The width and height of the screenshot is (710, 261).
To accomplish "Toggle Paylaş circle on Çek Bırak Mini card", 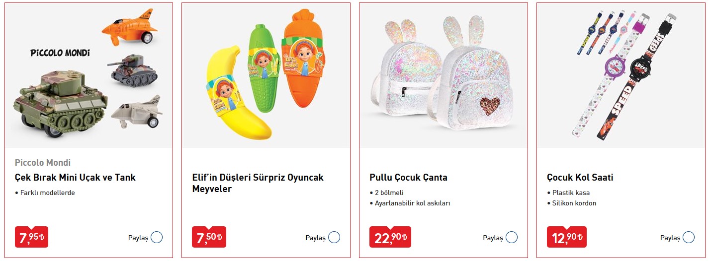I will (157, 237).
